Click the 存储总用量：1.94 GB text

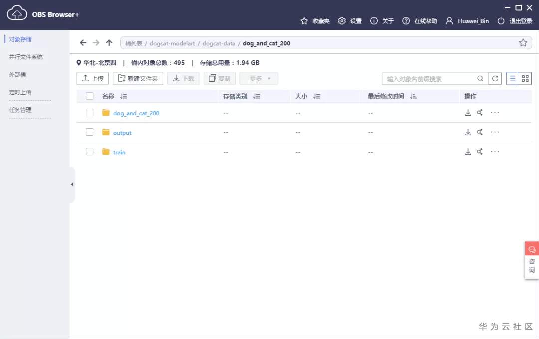(229, 63)
